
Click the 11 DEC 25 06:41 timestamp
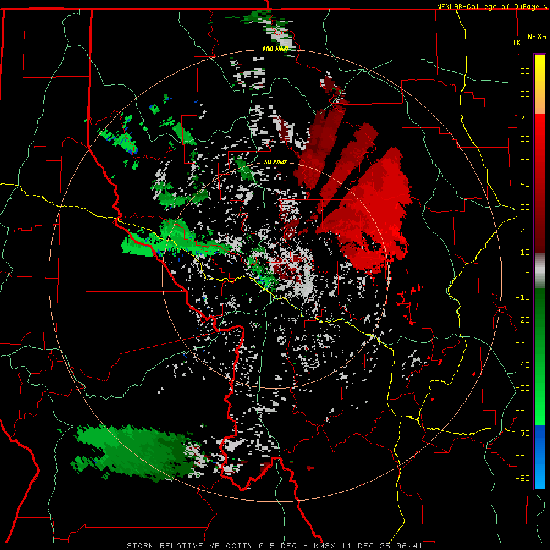pos(381,546)
